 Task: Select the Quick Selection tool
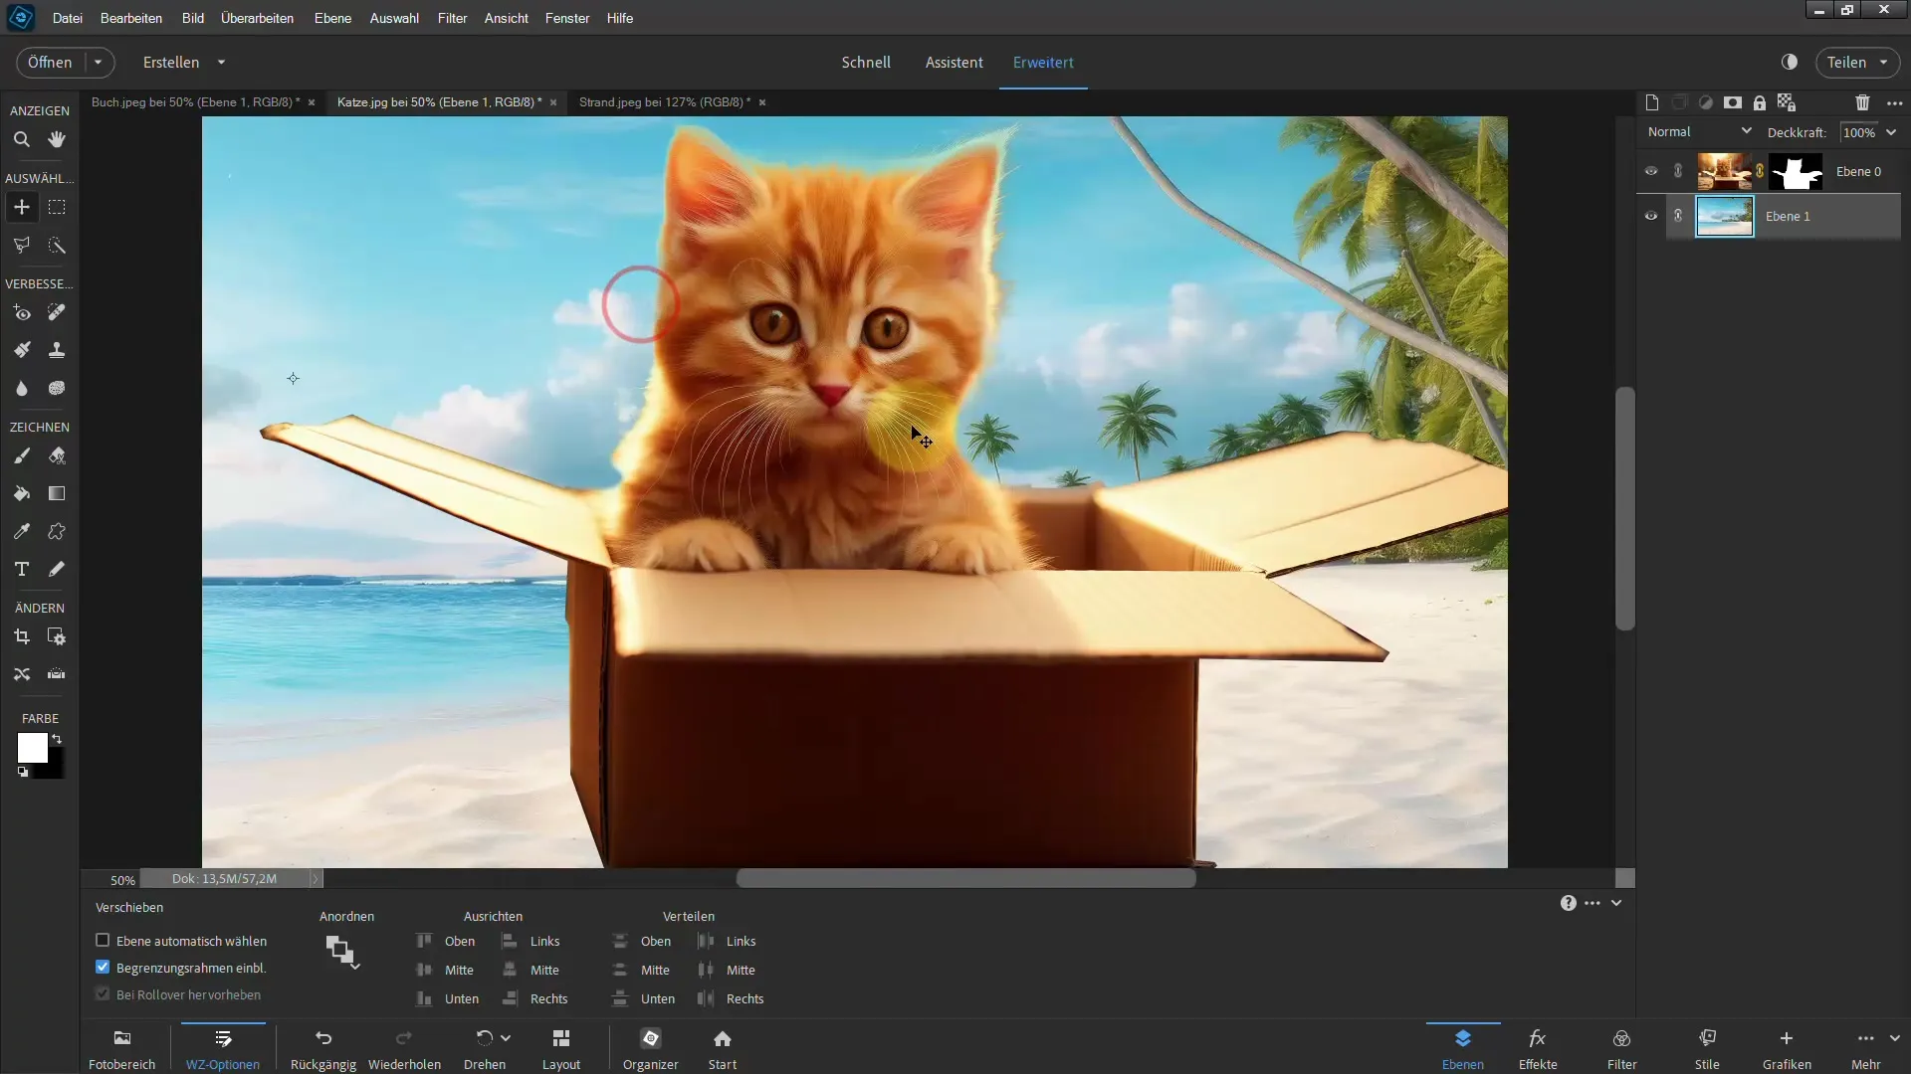coord(57,245)
